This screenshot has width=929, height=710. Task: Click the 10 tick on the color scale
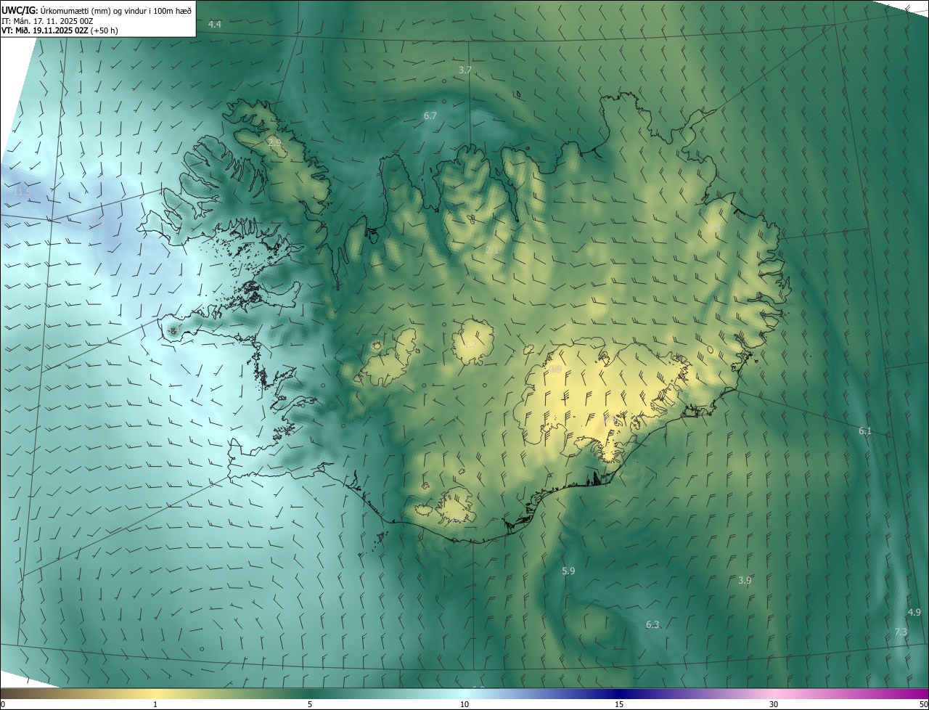tap(464, 704)
